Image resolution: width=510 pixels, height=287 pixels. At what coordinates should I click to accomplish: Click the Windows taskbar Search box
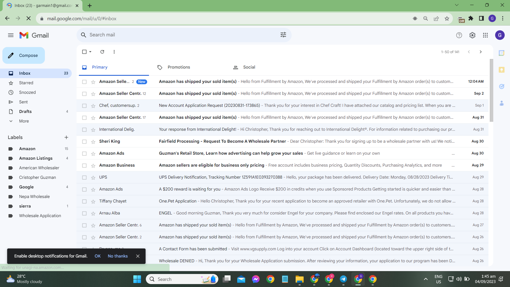tap(182, 279)
